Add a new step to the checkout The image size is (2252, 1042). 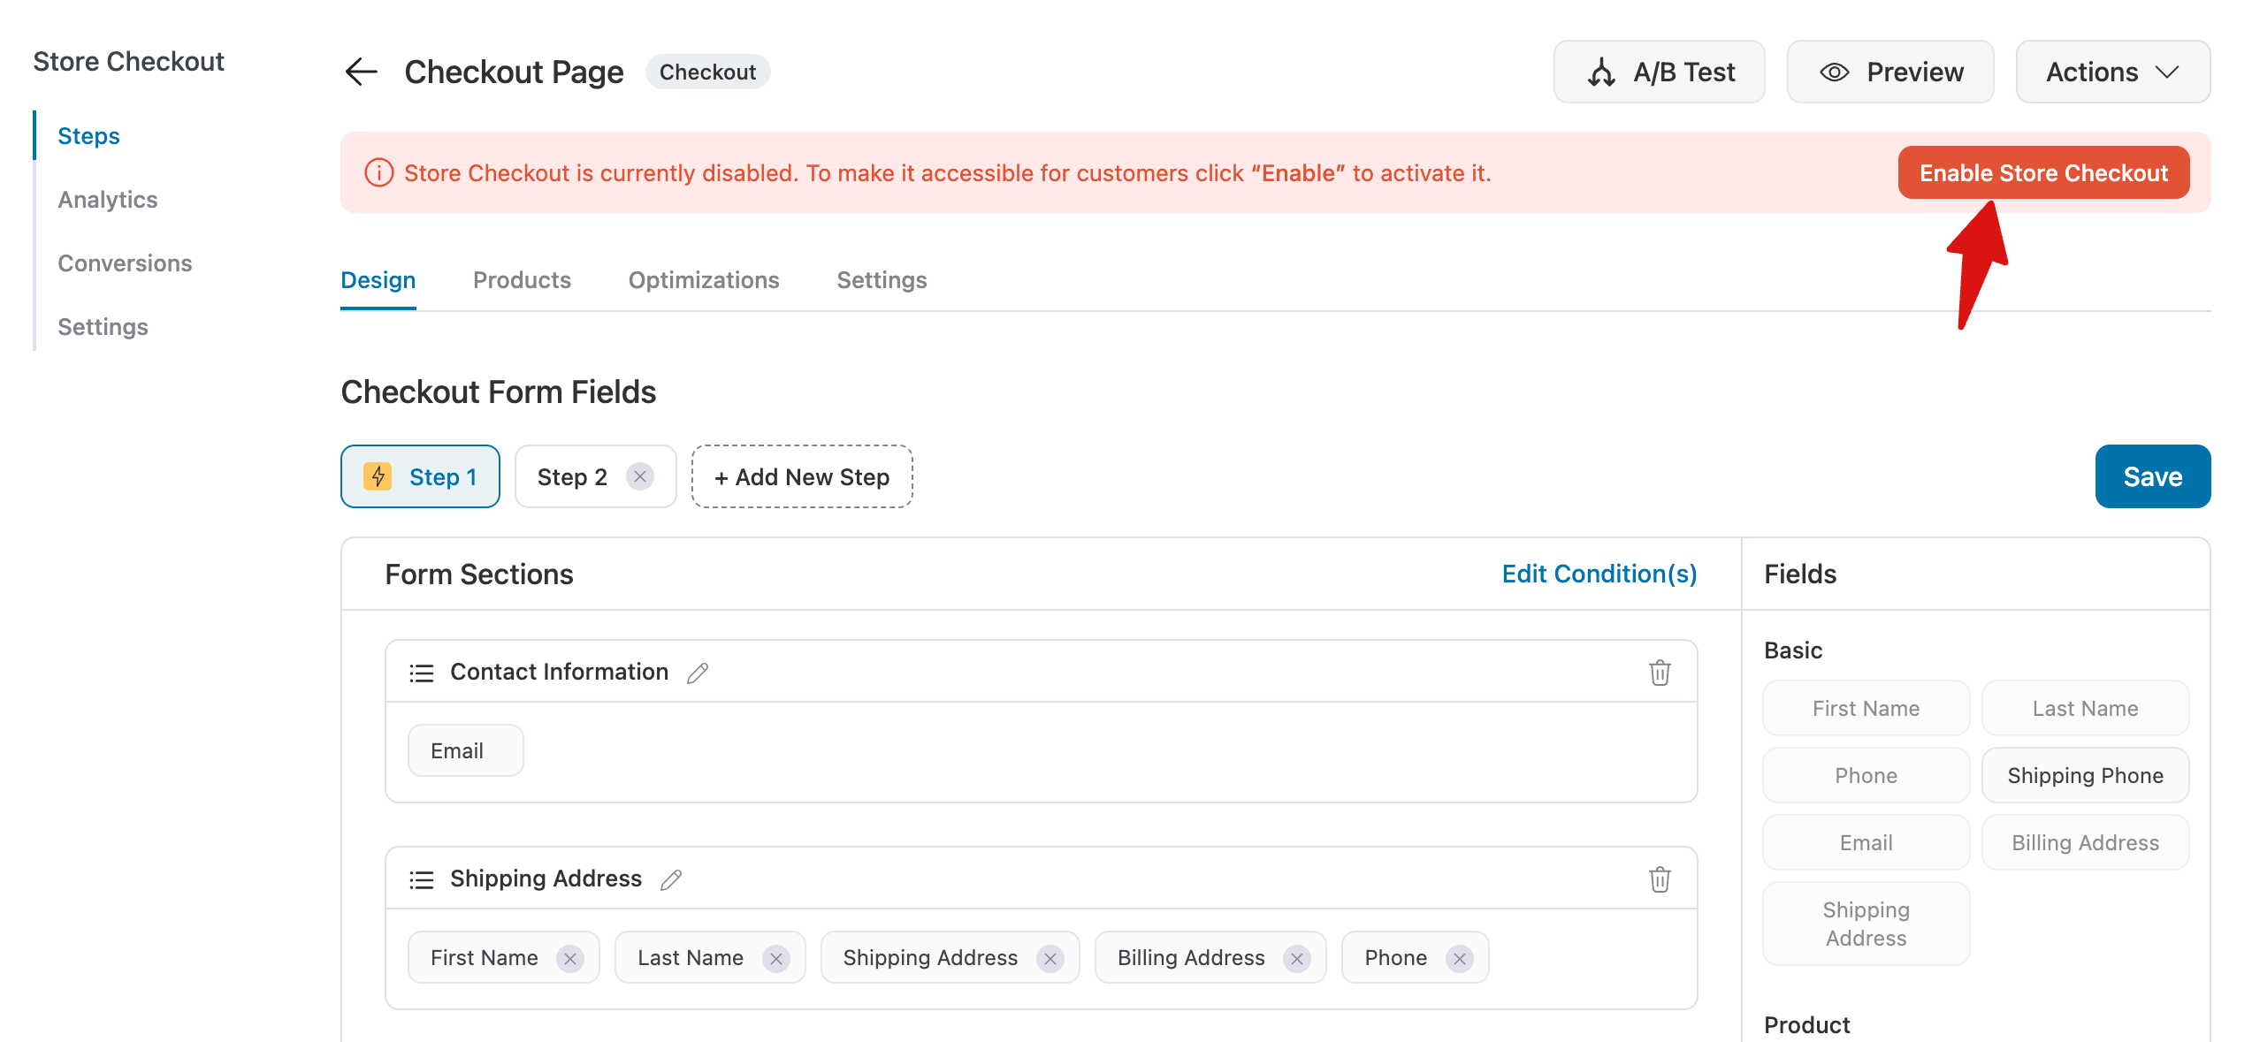coord(801,476)
